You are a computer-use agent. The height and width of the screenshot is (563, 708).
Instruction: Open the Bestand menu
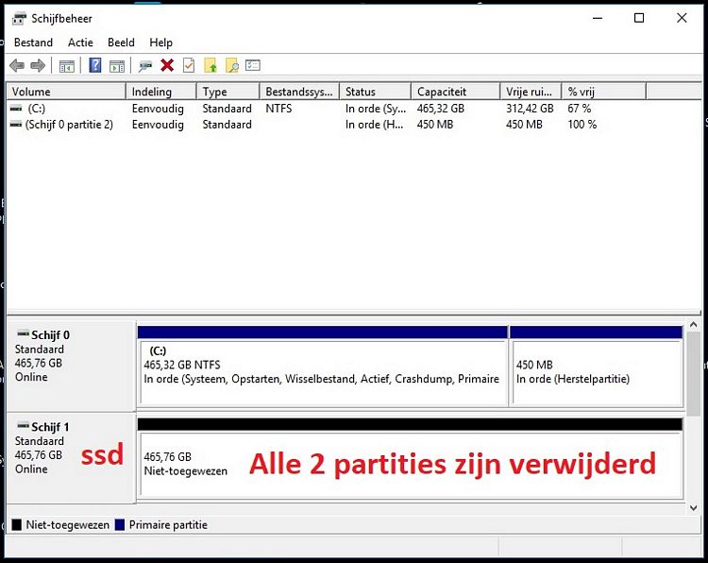[33, 43]
